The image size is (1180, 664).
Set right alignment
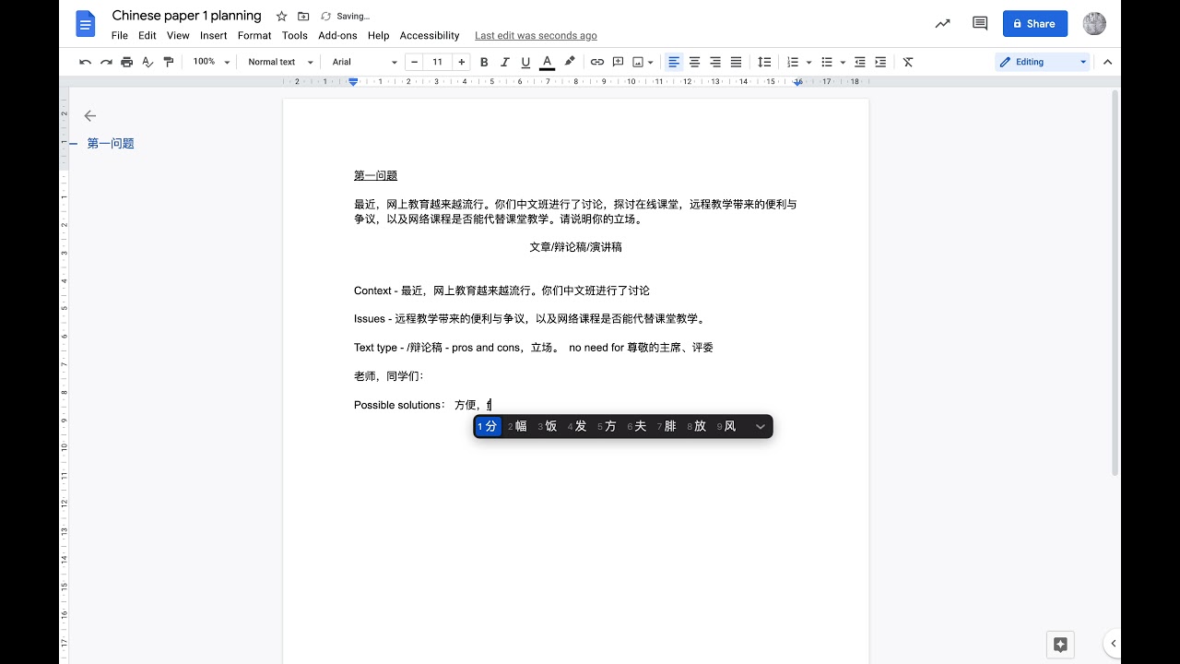715,62
